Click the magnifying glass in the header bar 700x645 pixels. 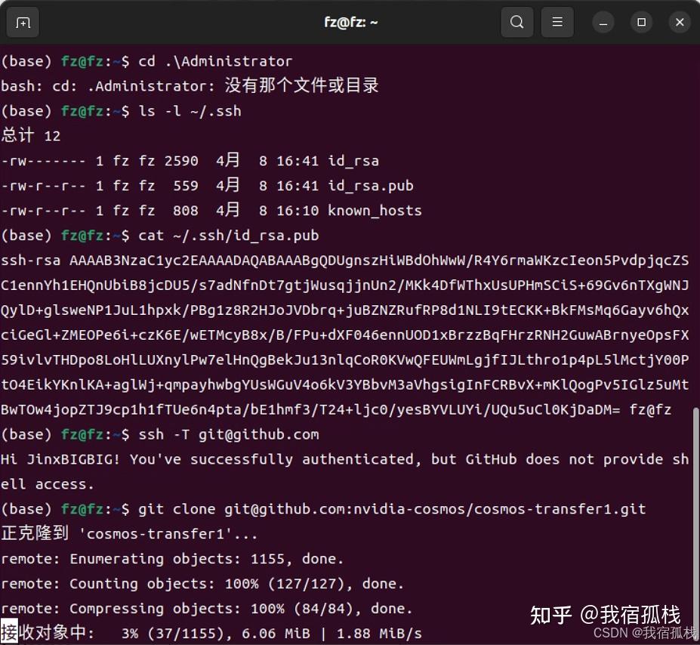click(x=517, y=22)
